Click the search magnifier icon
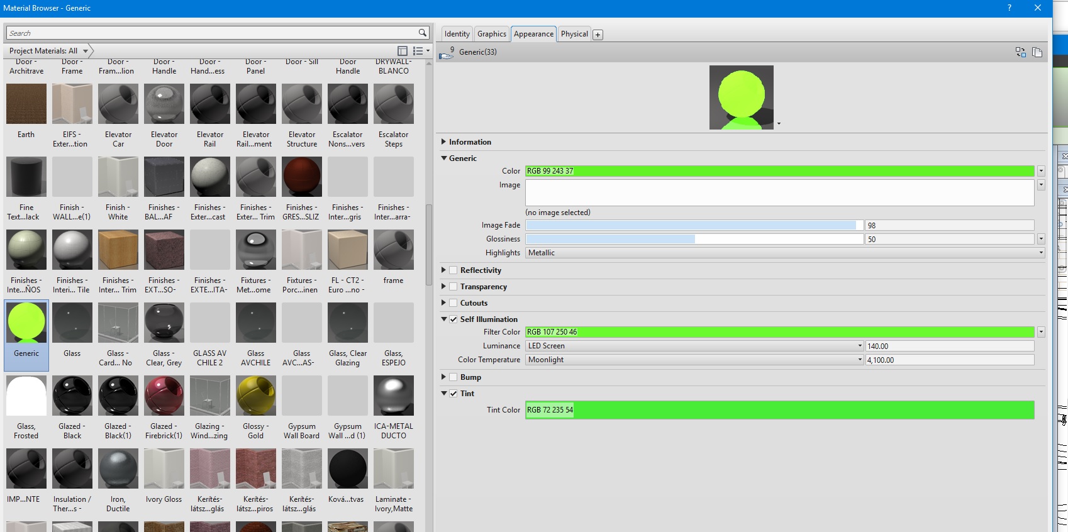 tap(423, 33)
